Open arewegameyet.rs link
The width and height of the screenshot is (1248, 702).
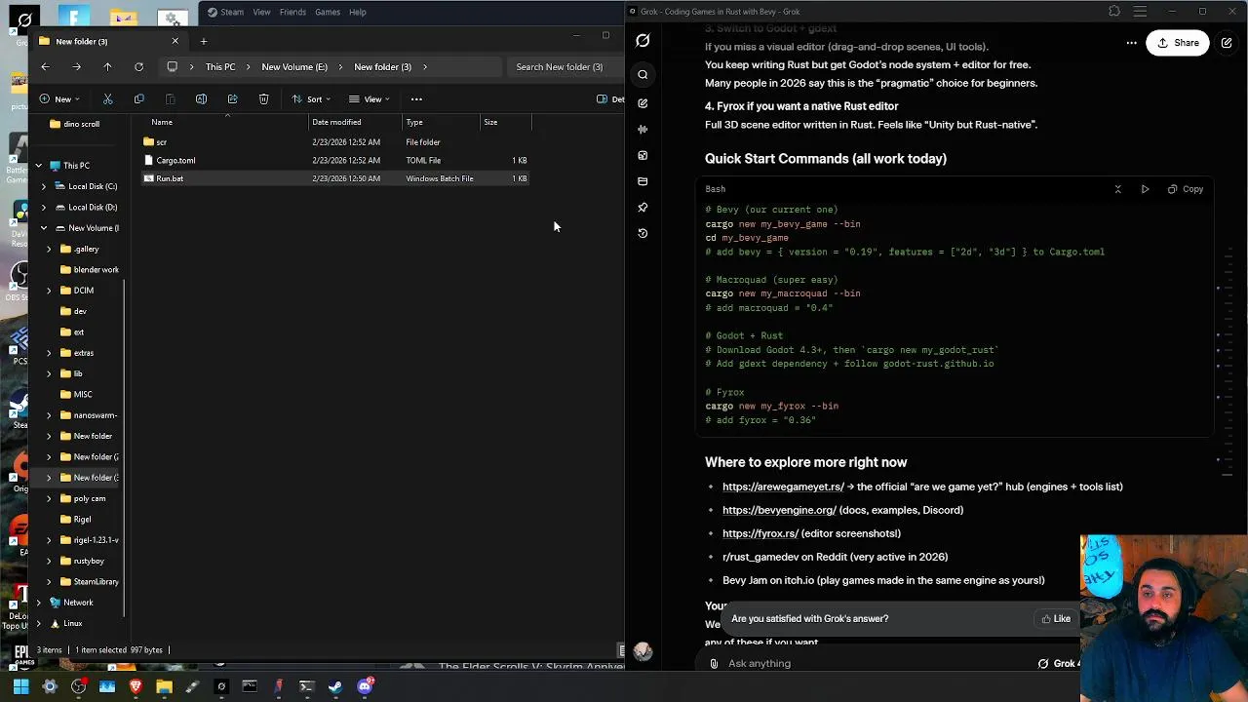tap(783, 487)
